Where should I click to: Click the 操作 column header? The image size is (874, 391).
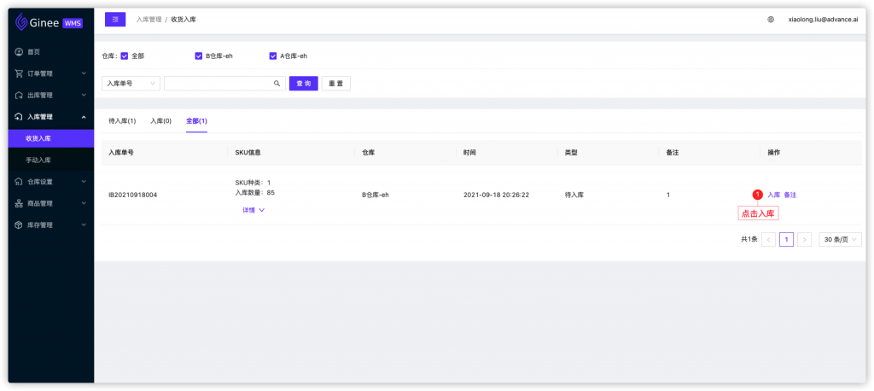pyautogui.click(x=773, y=152)
